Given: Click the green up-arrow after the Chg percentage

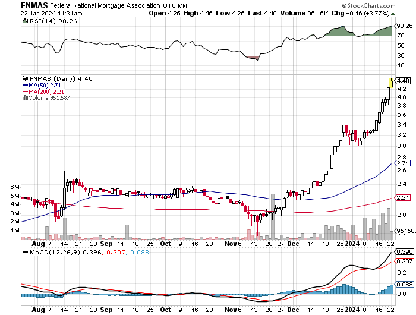Looking at the screenshot, I should 393,14.
